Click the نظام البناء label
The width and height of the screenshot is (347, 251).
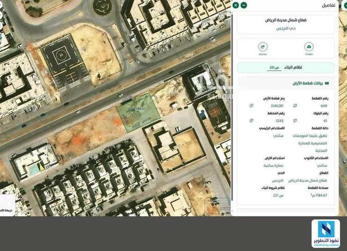293,67
